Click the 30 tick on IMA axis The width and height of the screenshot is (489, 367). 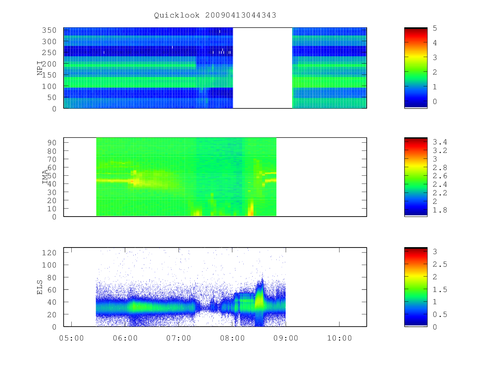[52, 192]
